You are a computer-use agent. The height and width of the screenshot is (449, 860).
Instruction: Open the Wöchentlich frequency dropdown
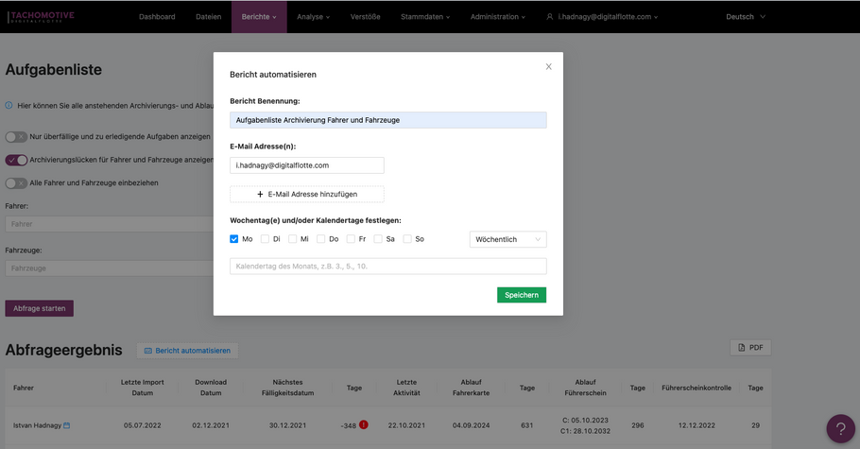coord(507,239)
